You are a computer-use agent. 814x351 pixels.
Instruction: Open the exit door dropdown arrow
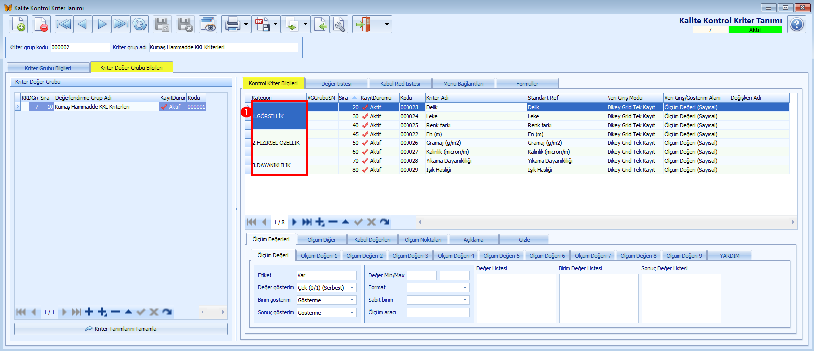point(387,24)
